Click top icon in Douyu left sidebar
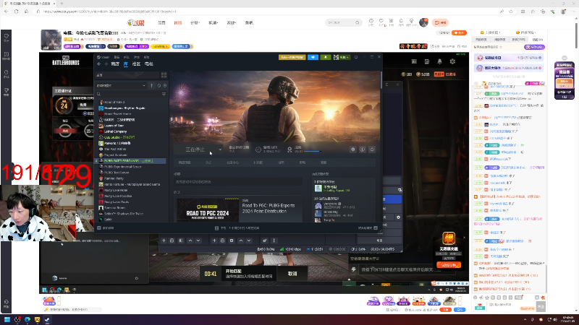 [x=7, y=38]
